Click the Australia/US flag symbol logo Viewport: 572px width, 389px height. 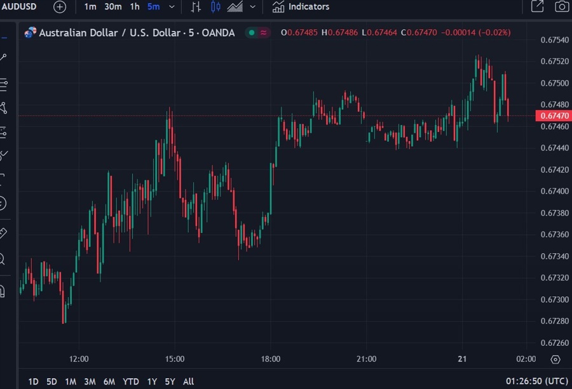click(31, 32)
